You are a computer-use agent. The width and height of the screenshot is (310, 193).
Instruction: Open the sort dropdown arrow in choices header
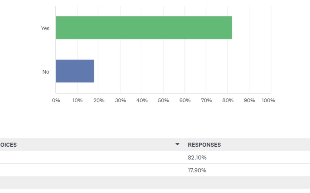[177, 144]
